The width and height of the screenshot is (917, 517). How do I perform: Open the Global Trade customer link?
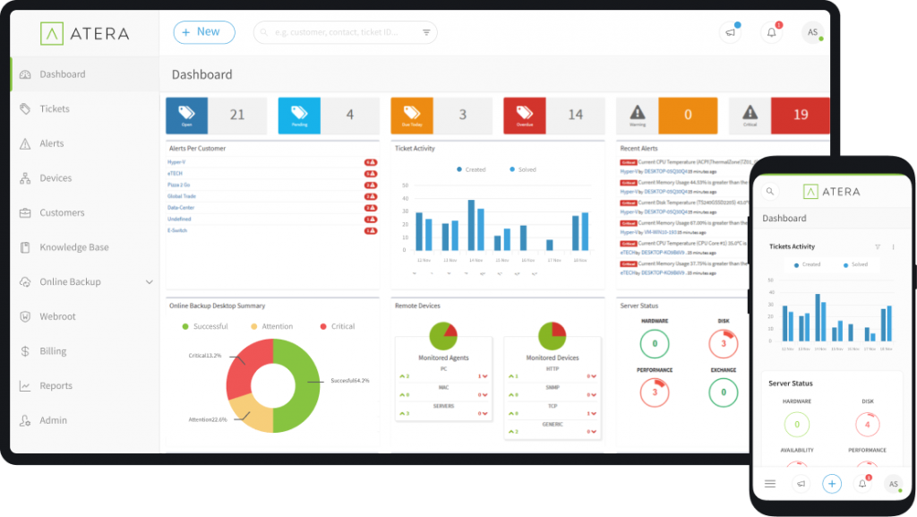(181, 196)
